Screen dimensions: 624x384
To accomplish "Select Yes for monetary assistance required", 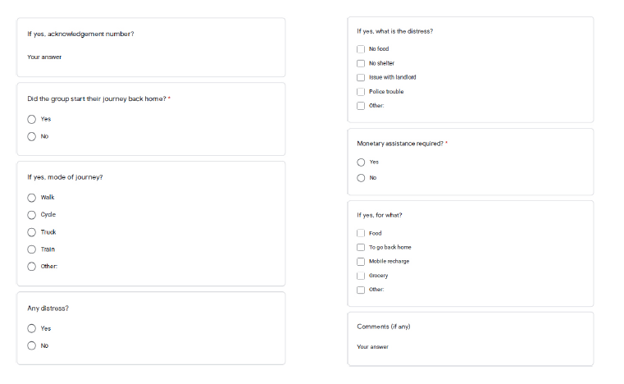I will (x=361, y=162).
